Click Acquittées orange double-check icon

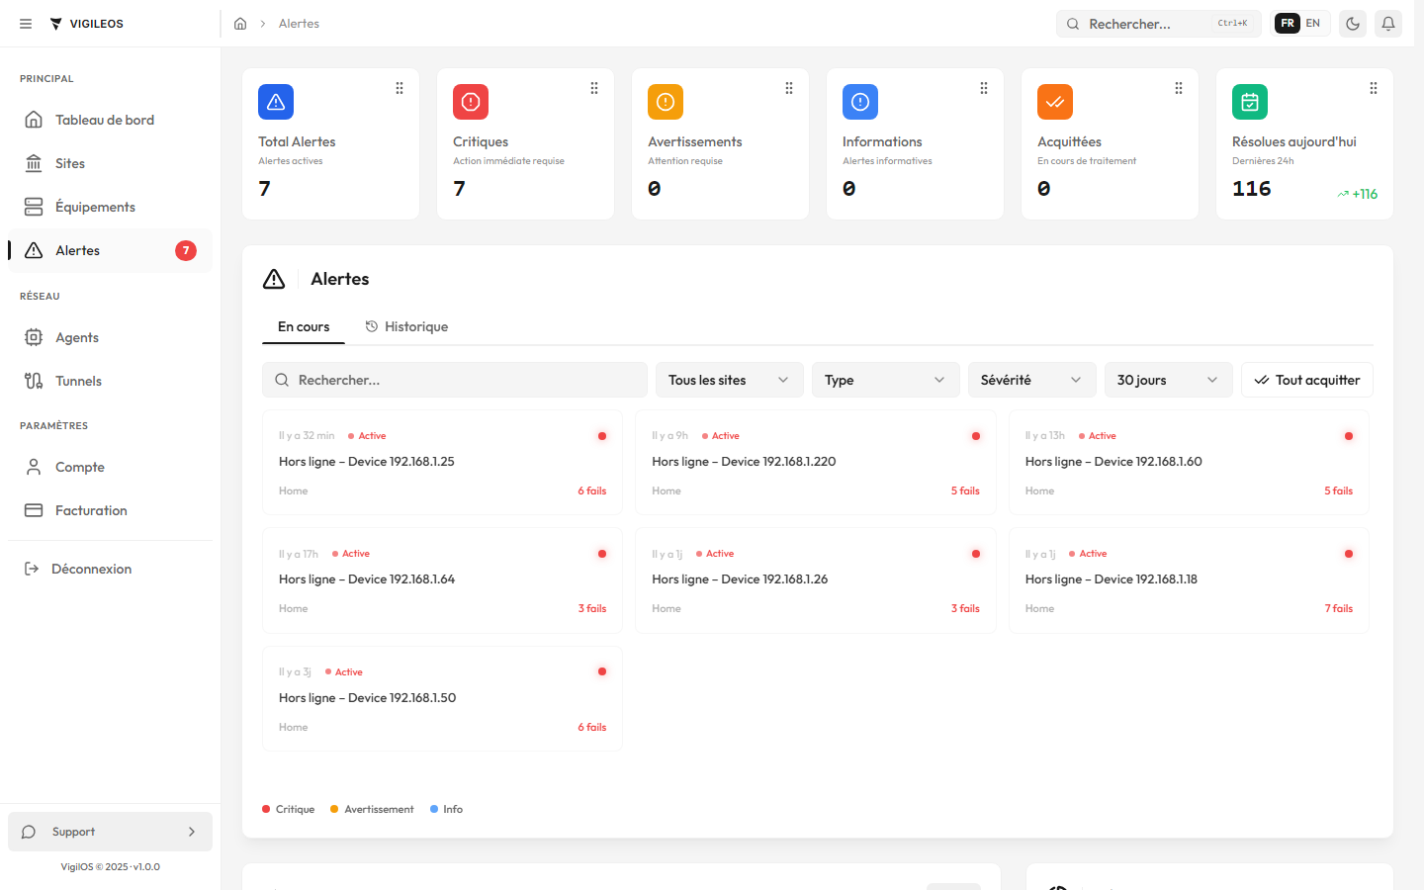coord(1055,102)
